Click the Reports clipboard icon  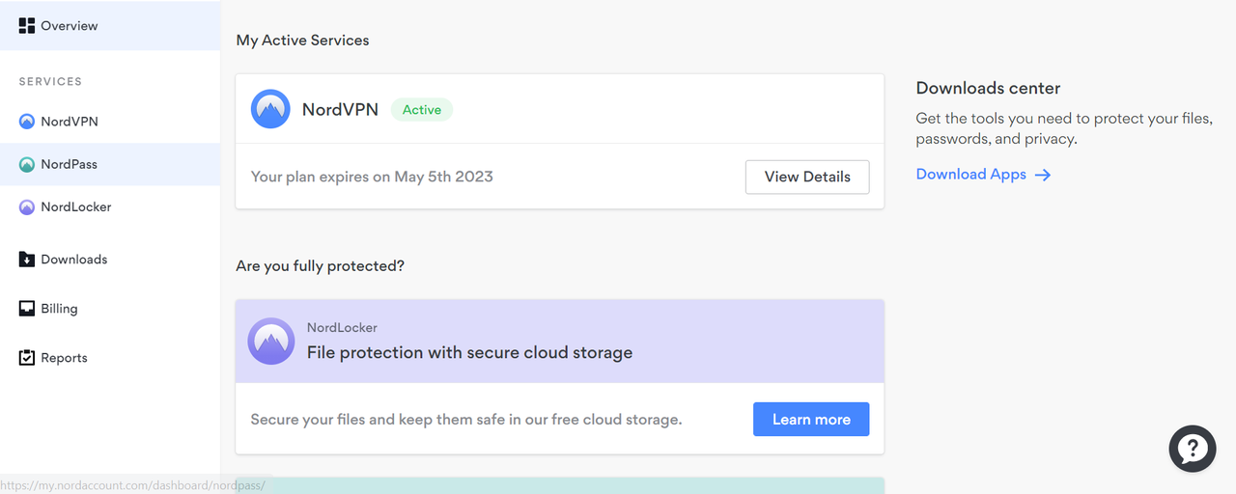pos(27,358)
